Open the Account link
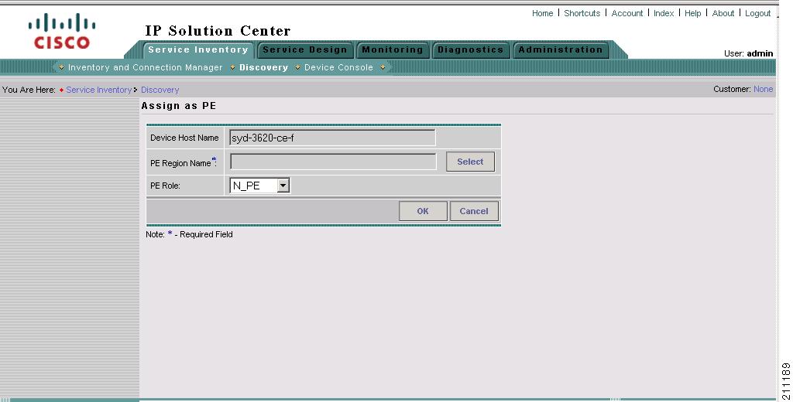The width and height of the screenshot is (793, 402). point(627,14)
